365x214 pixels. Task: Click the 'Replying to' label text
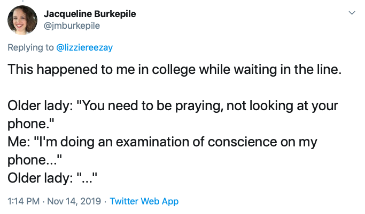31,47
